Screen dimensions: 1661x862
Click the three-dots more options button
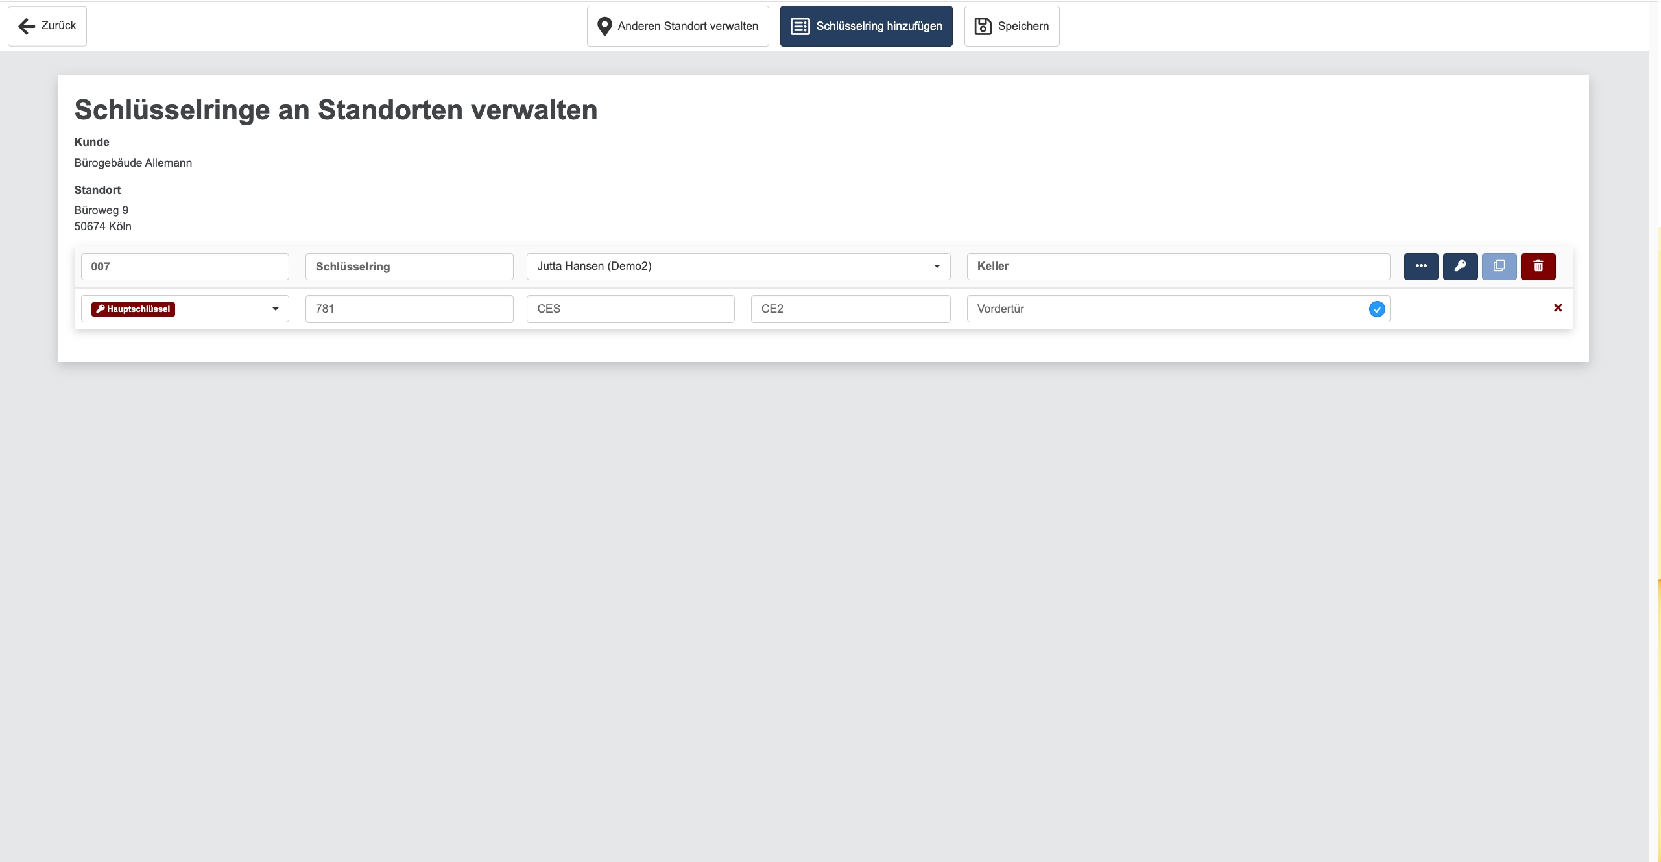[1420, 266]
